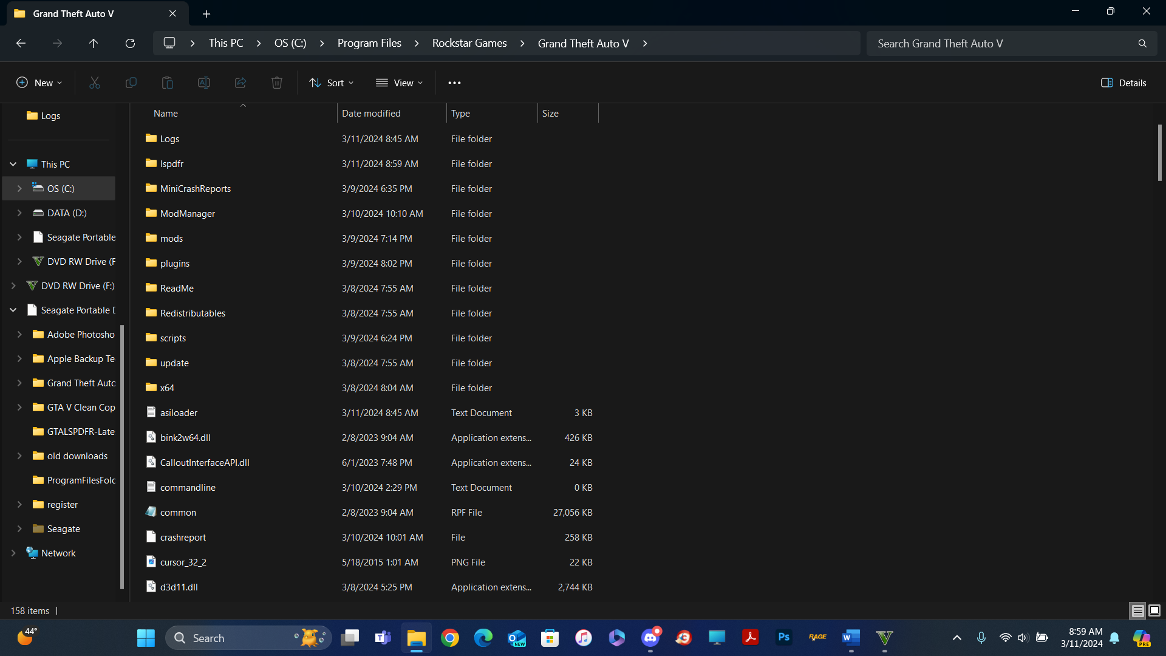Screen dimensions: 1166x656
Task: Open Google Chrome from the taskbar
Action: [x=450, y=638]
